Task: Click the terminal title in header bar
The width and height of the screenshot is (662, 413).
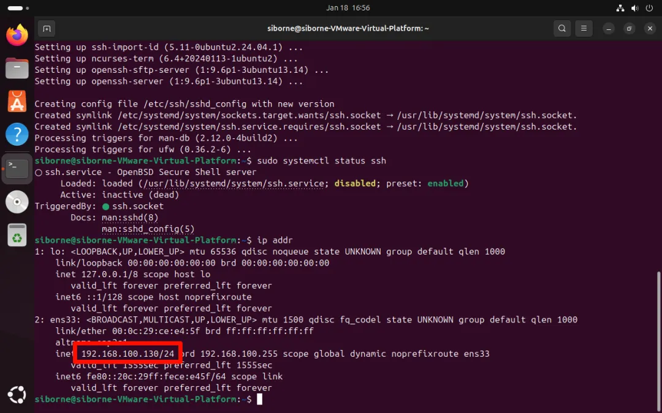Action: pos(348,29)
